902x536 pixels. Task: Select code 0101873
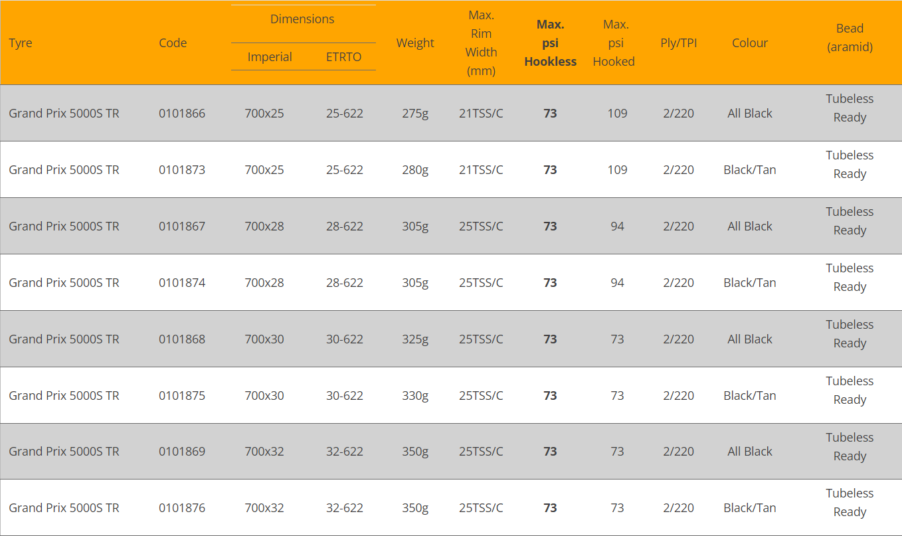[x=182, y=170]
